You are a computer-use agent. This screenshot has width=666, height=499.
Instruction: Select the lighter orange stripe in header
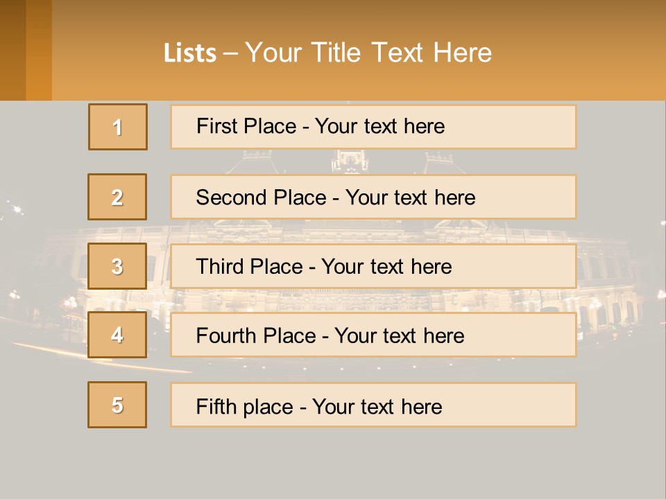39,50
